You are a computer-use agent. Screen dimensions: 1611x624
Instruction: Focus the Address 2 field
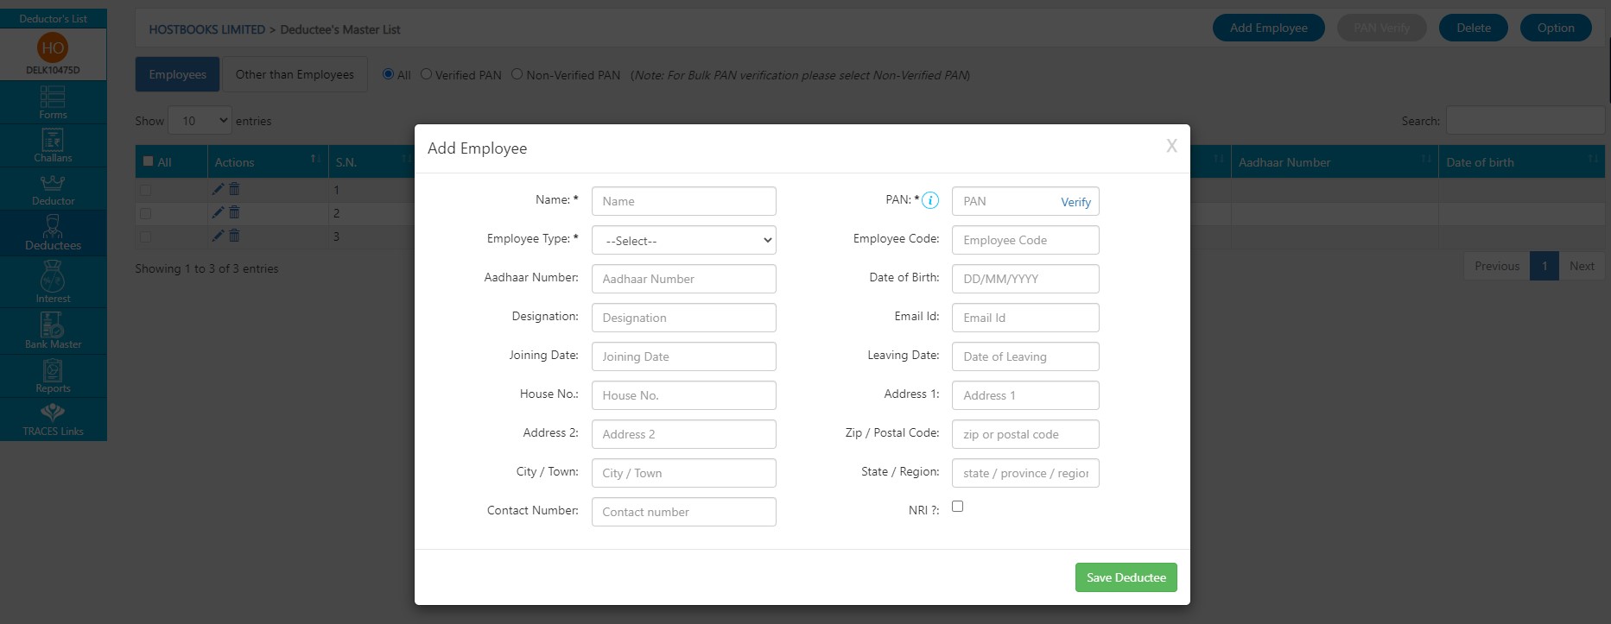pyautogui.click(x=683, y=434)
